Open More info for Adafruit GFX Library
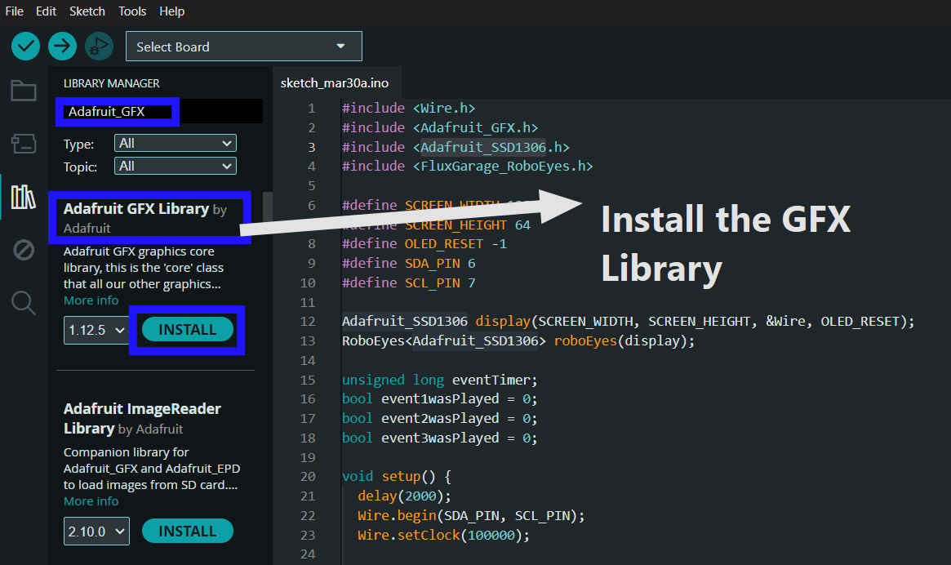The width and height of the screenshot is (951, 565). [x=91, y=300]
